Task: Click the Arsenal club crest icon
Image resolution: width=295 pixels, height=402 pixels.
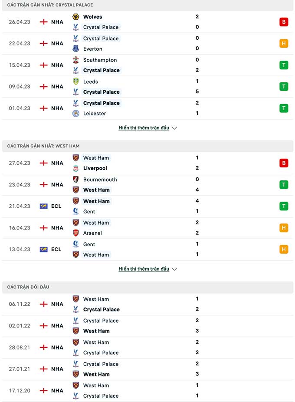Action: [x=75, y=233]
